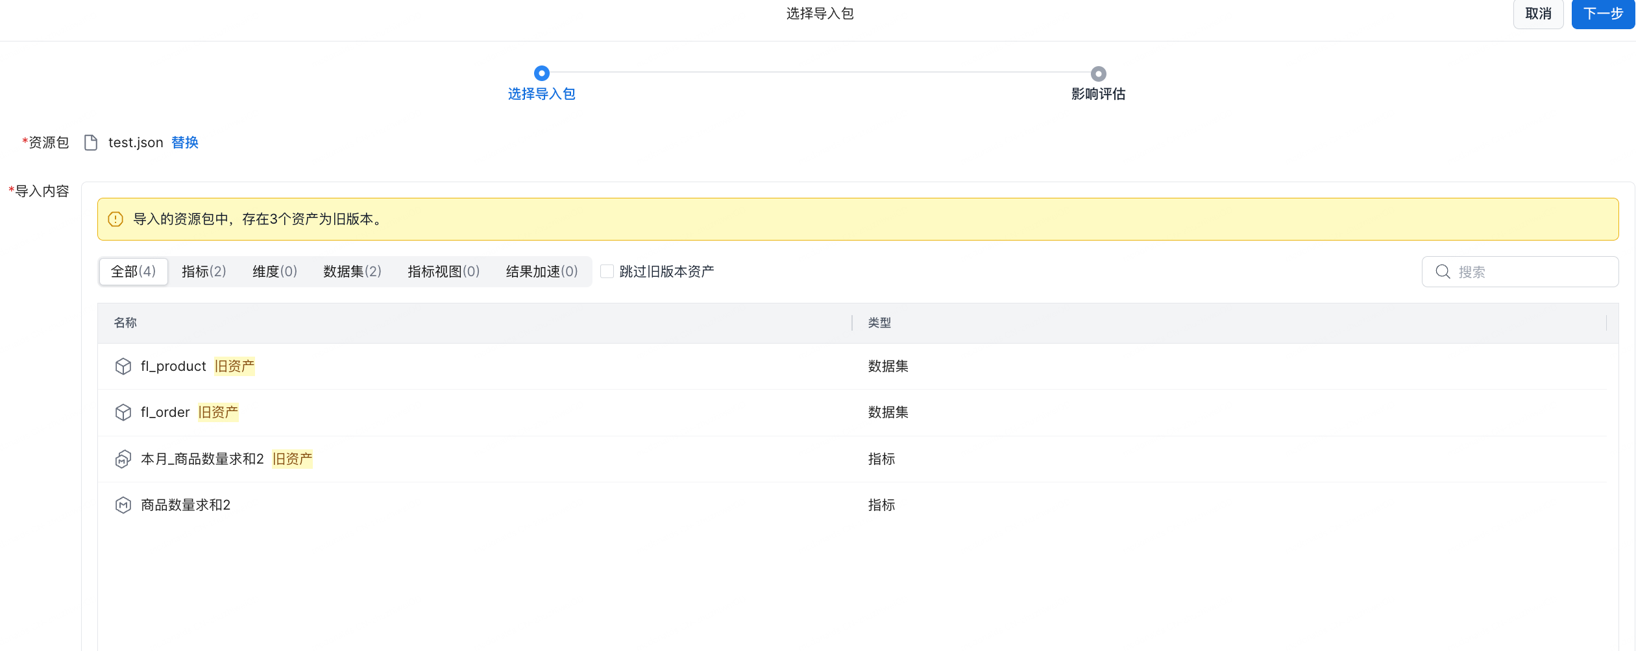Click the test.json file document icon
The height and width of the screenshot is (651, 1636).
click(91, 143)
